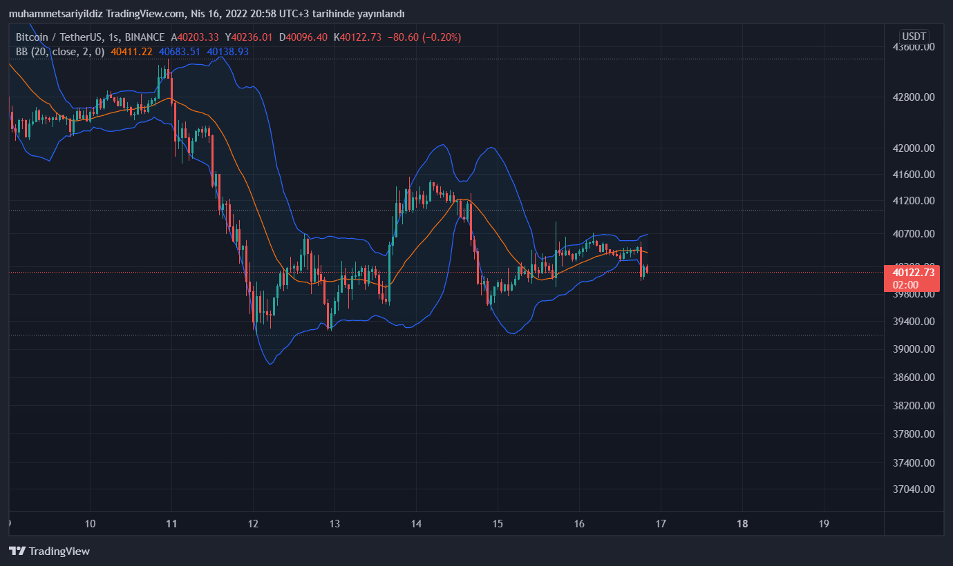The image size is (953, 566).
Task: Click date 19 on the time axis
Action: [824, 523]
